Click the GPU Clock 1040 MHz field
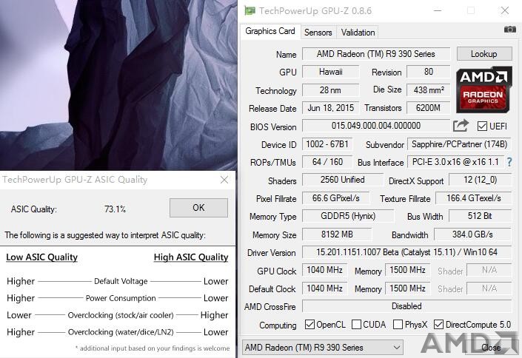522x358 pixels. tap(324, 270)
